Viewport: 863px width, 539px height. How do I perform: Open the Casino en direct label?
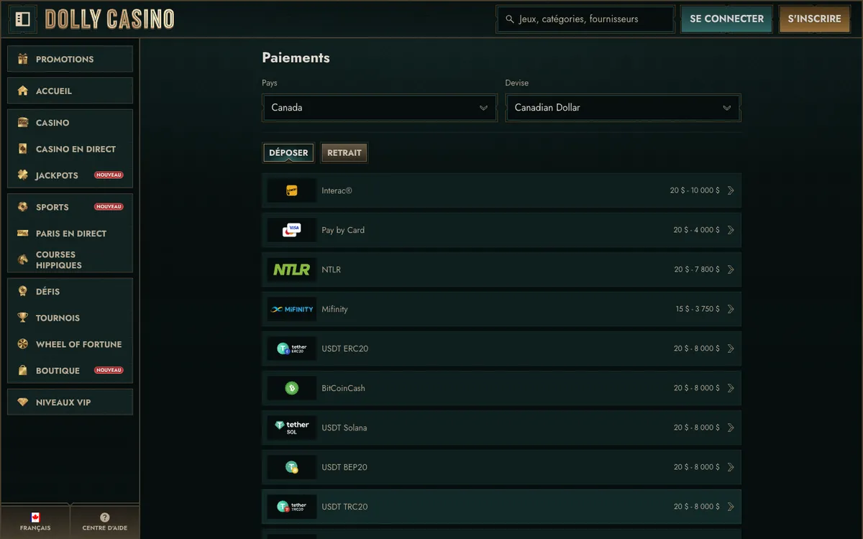76,149
